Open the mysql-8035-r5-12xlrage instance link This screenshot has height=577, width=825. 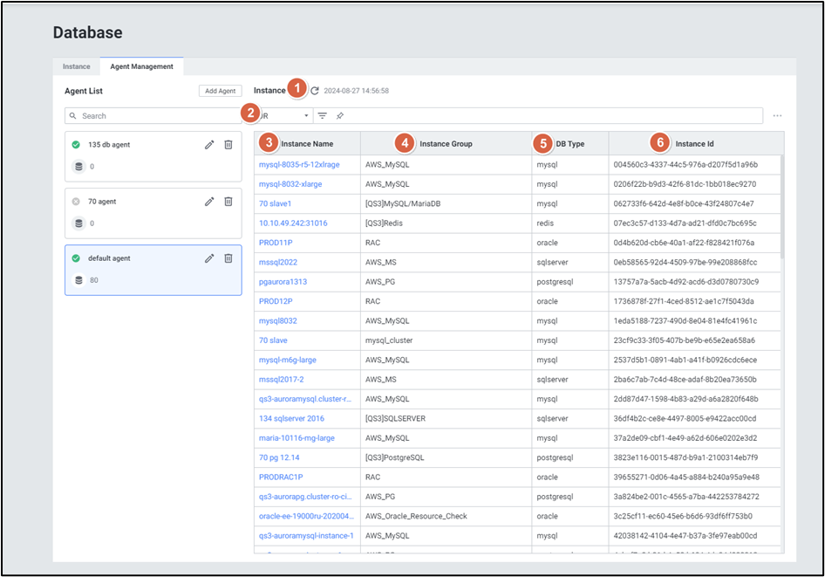pos(299,164)
